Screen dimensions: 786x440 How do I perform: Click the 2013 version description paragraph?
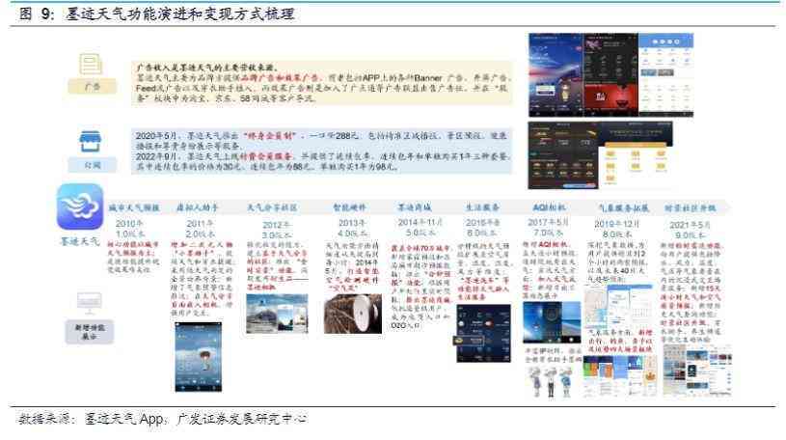click(352, 266)
